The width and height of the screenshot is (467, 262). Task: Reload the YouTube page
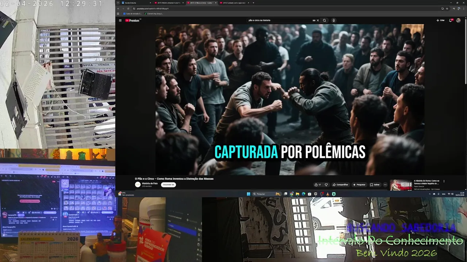tap(128, 8)
